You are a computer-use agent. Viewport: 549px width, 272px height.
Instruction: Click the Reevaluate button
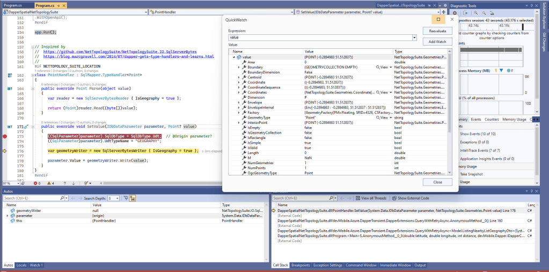pyautogui.click(x=437, y=31)
